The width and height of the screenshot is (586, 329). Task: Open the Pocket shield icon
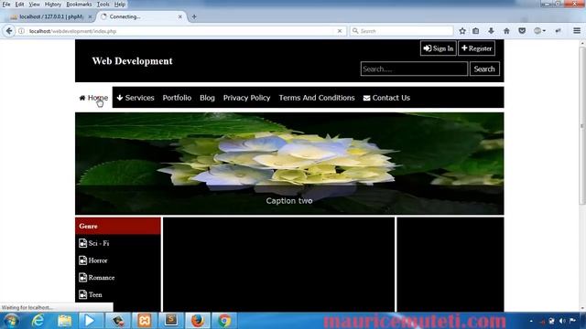coord(522,31)
